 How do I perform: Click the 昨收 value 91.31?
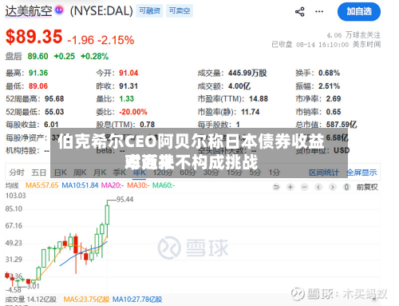point(128,86)
